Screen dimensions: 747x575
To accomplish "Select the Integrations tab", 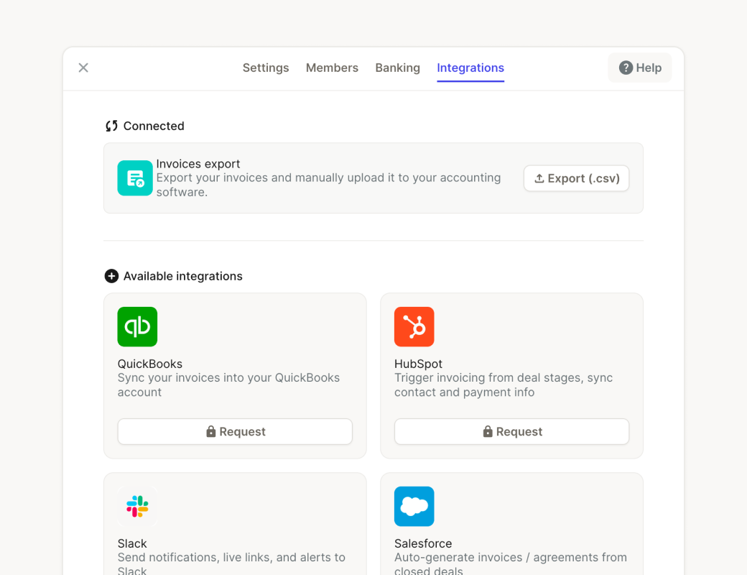I will click(x=470, y=68).
